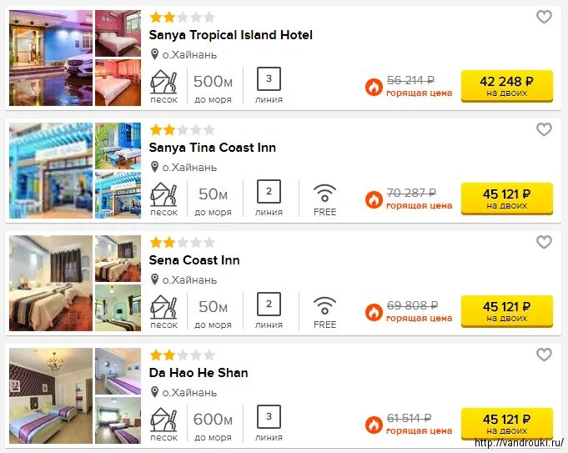This screenshot has height=453, width=568.
Task: Click sand beach bucket icon for Sanya Tropical Island
Action: (x=163, y=83)
